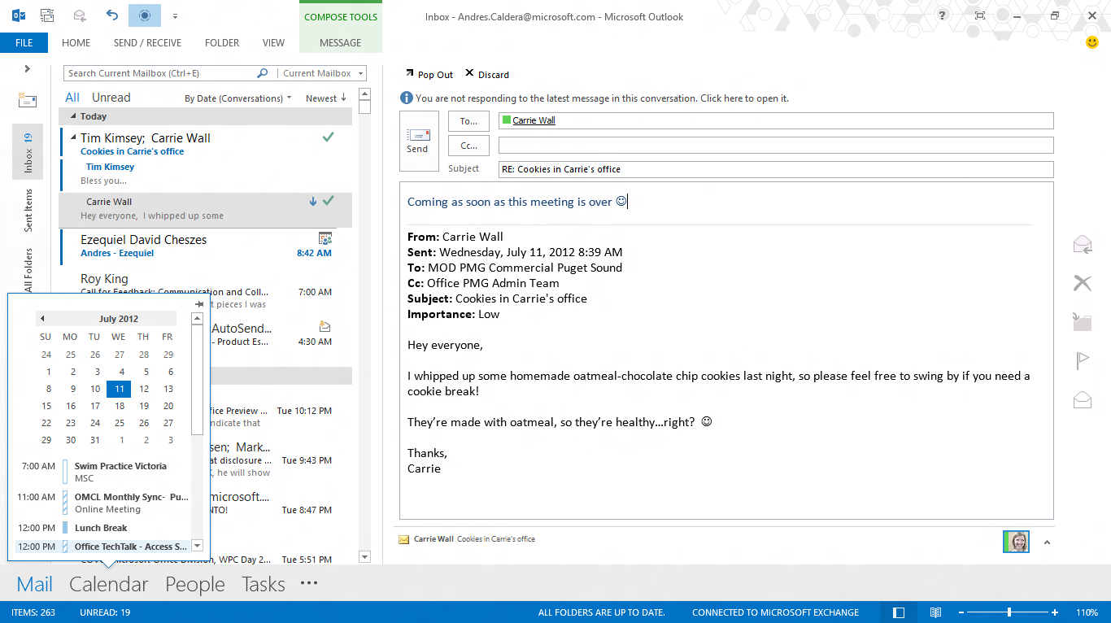Send the reply to Carrie Wall

pyautogui.click(x=419, y=141)
